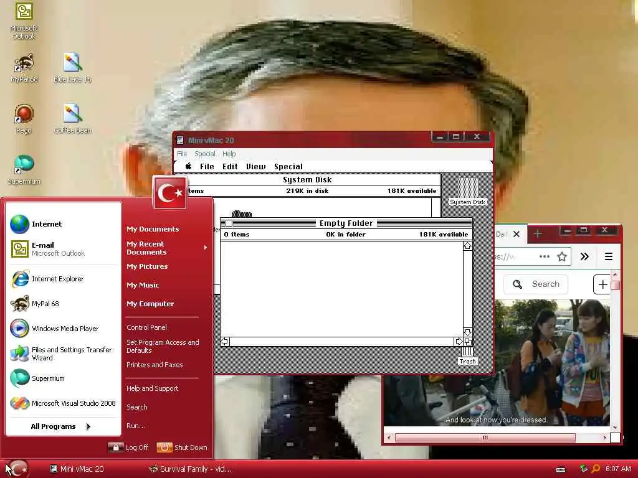Click the Shut Down power icon
The image size is (638, 478).
point(164,448)
